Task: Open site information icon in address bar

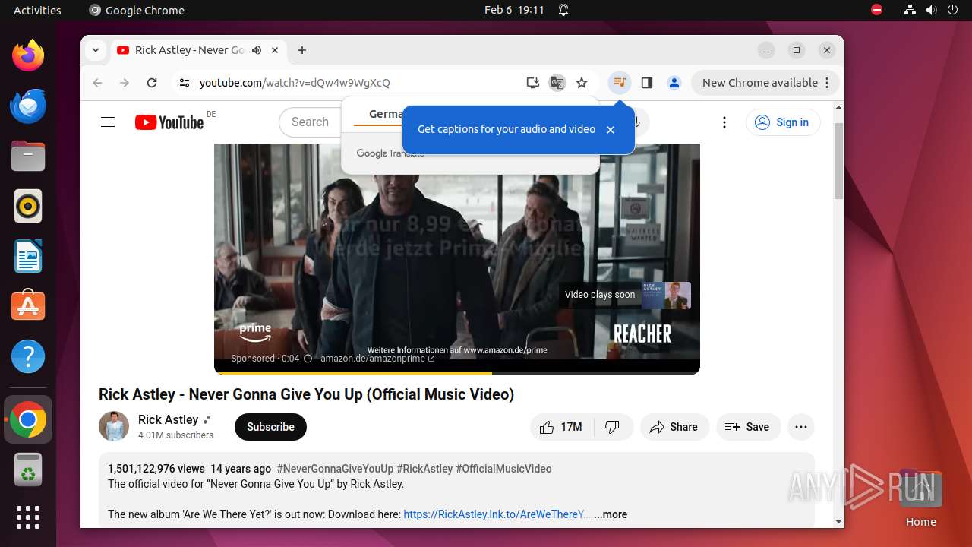Action: tap(184, 83)
